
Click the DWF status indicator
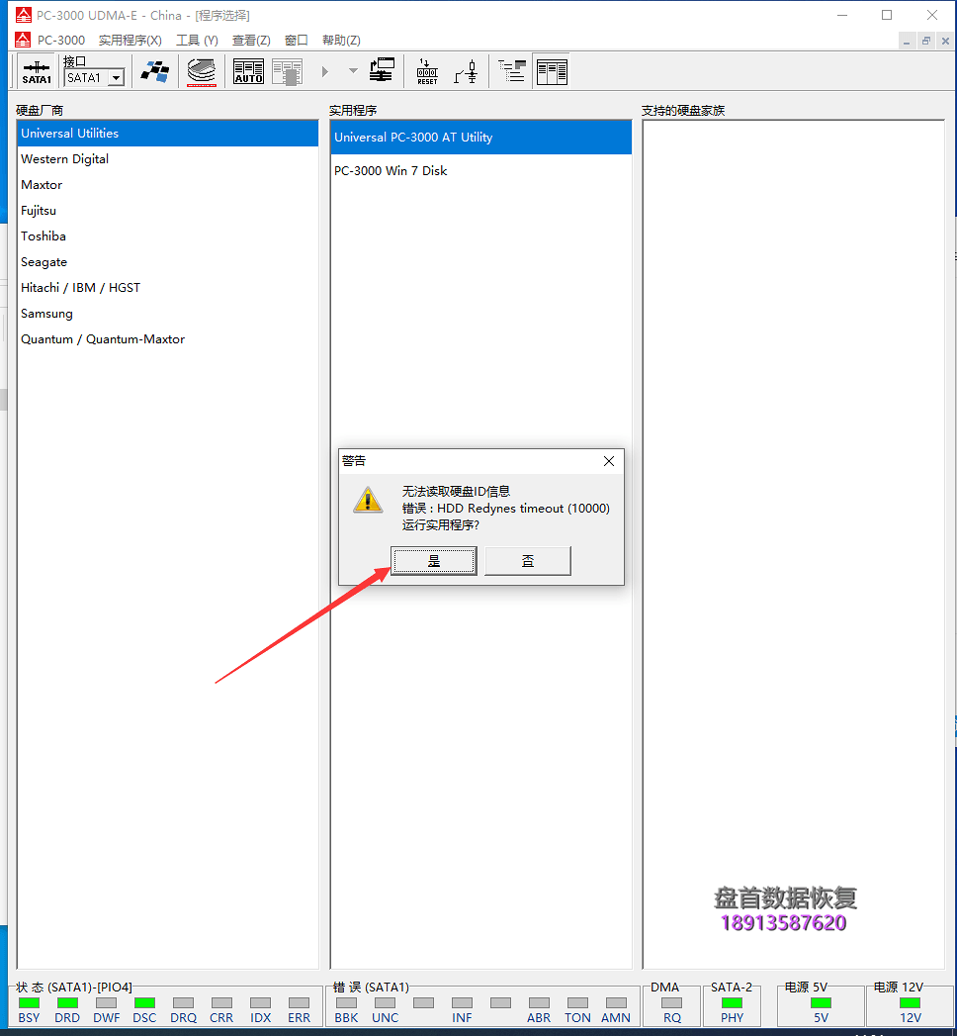click(106, 1010)
